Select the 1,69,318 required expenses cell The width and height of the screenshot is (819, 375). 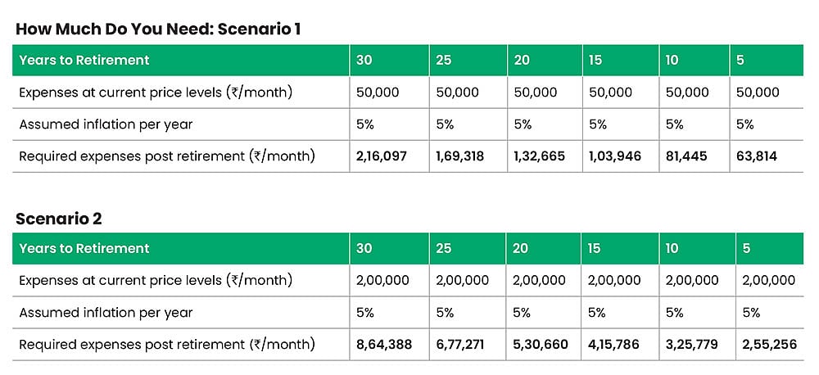coord(460,156)
